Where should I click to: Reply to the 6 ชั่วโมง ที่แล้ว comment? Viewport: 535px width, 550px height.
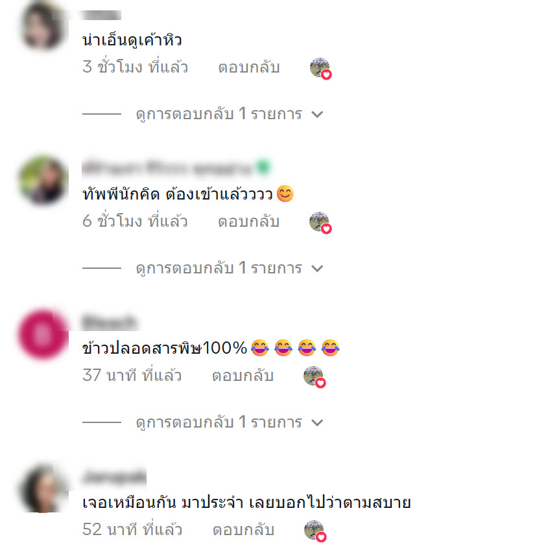[248, 222]
